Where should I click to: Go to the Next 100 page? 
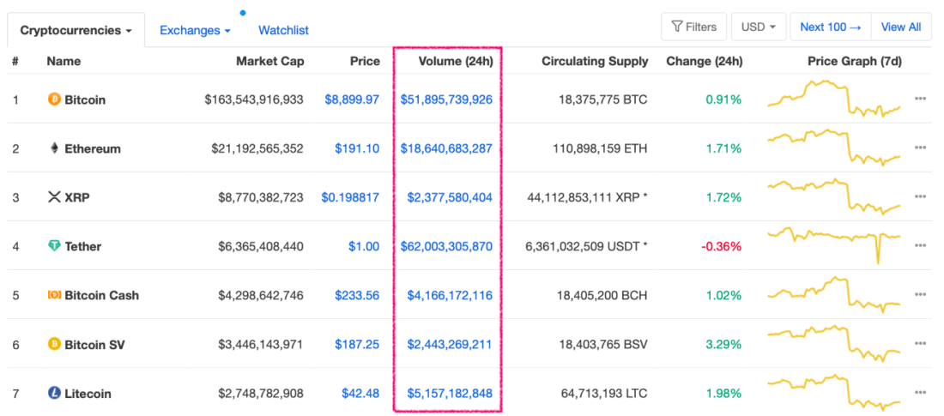pyautogui.click(x=830, y=27)
